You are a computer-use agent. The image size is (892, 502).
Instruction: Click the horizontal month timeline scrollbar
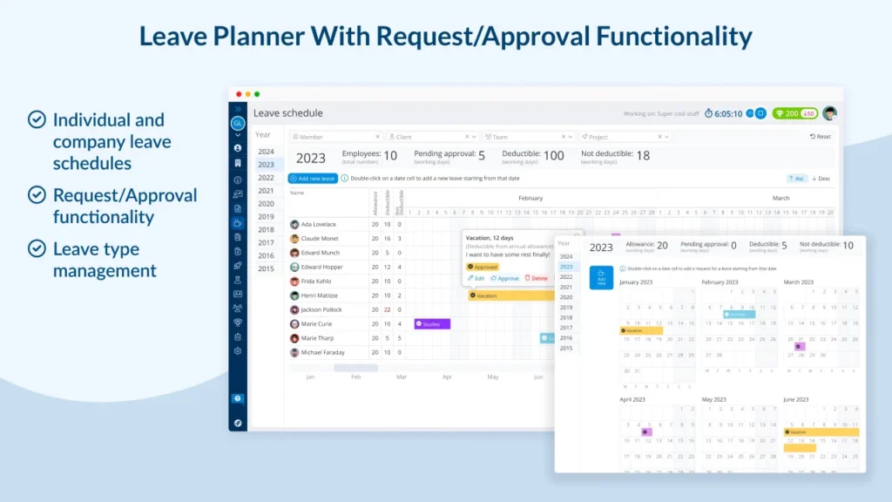coord(355,368)
